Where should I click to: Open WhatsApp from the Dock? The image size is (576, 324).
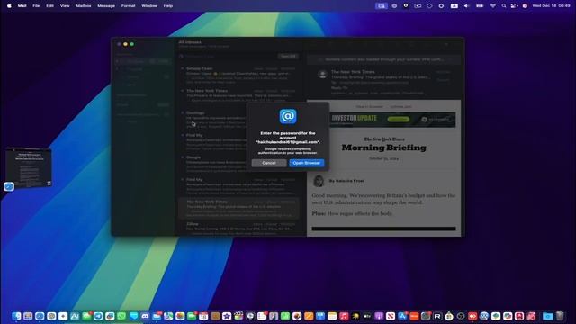[x=121, y=316]
